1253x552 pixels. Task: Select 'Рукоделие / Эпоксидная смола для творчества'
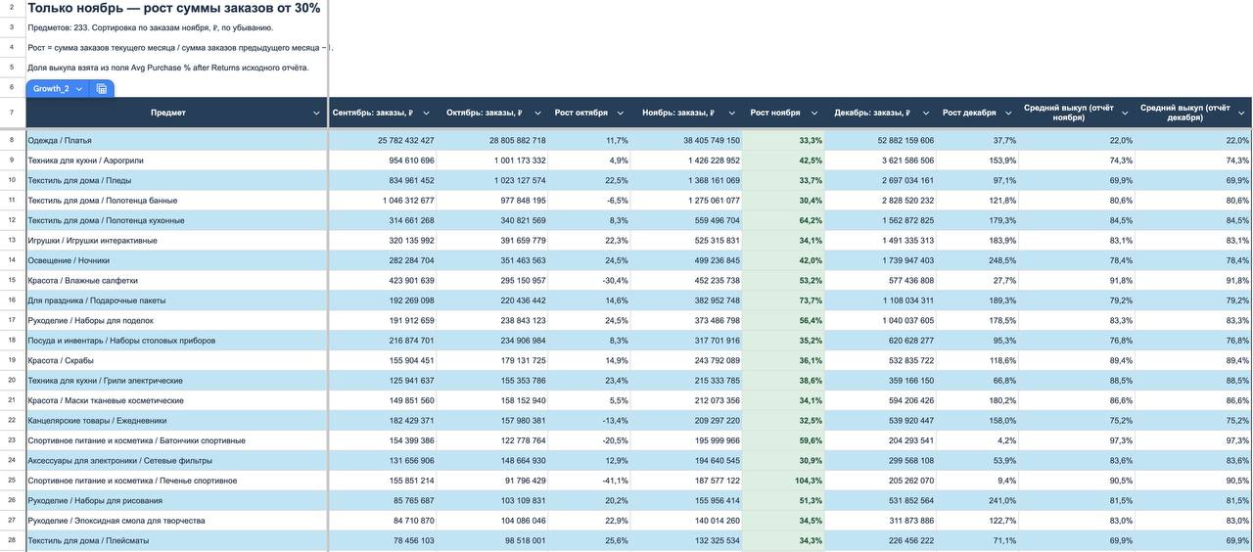[176, 522]
